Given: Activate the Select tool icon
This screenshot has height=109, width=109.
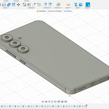Looking at the screenshot, I should [88, 5].
